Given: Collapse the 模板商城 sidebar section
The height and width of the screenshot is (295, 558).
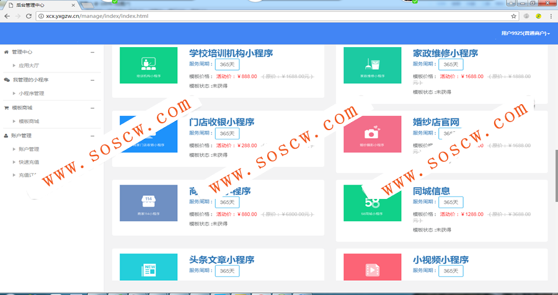Looking at the screenshot, I should click(92, 108).
